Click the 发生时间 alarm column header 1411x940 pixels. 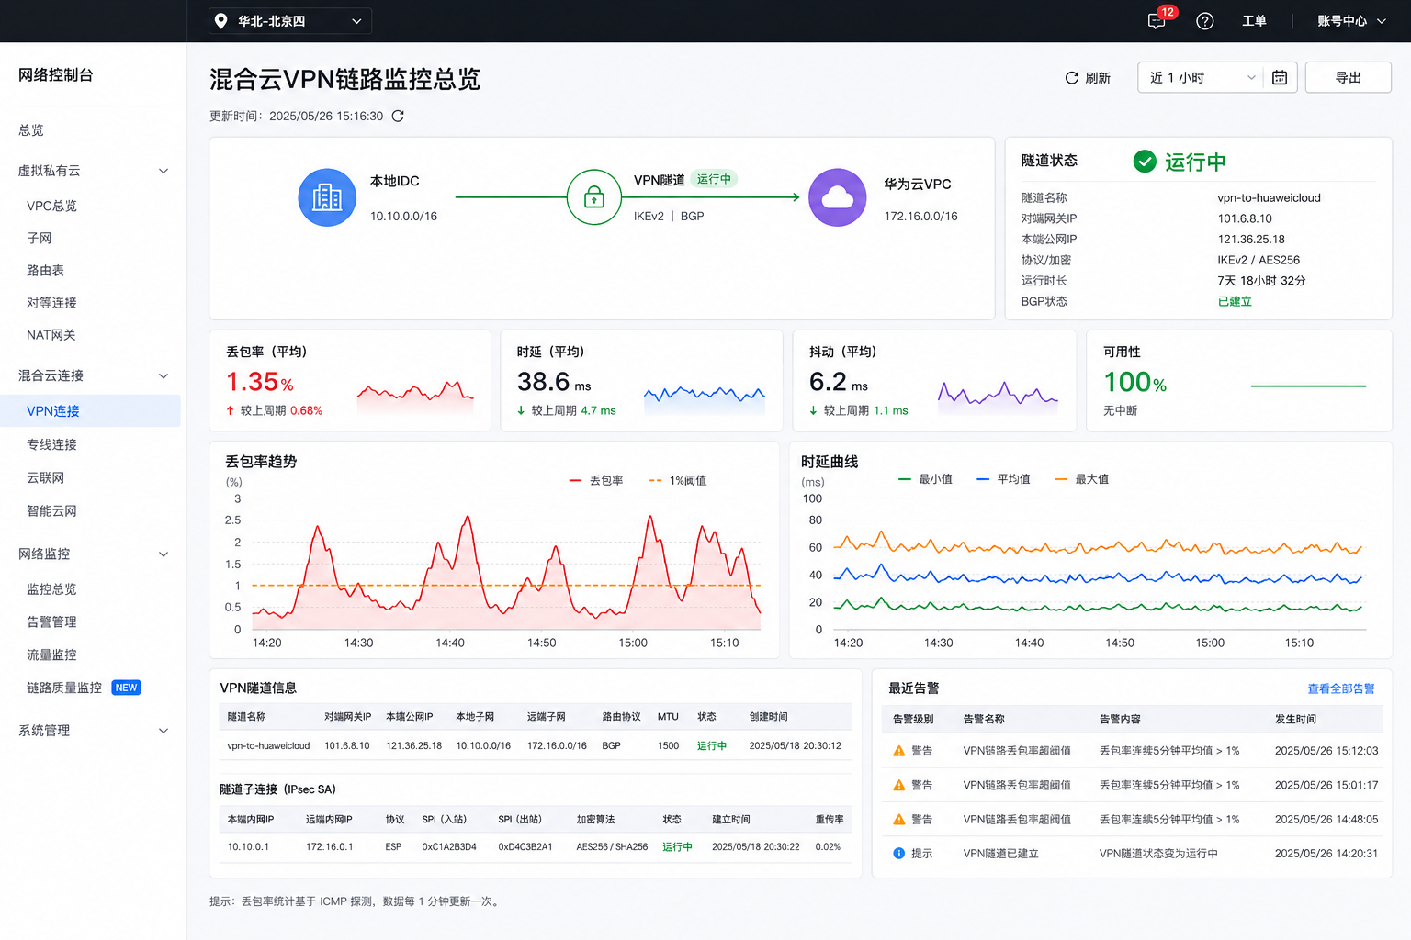(x=1295, y=719)
